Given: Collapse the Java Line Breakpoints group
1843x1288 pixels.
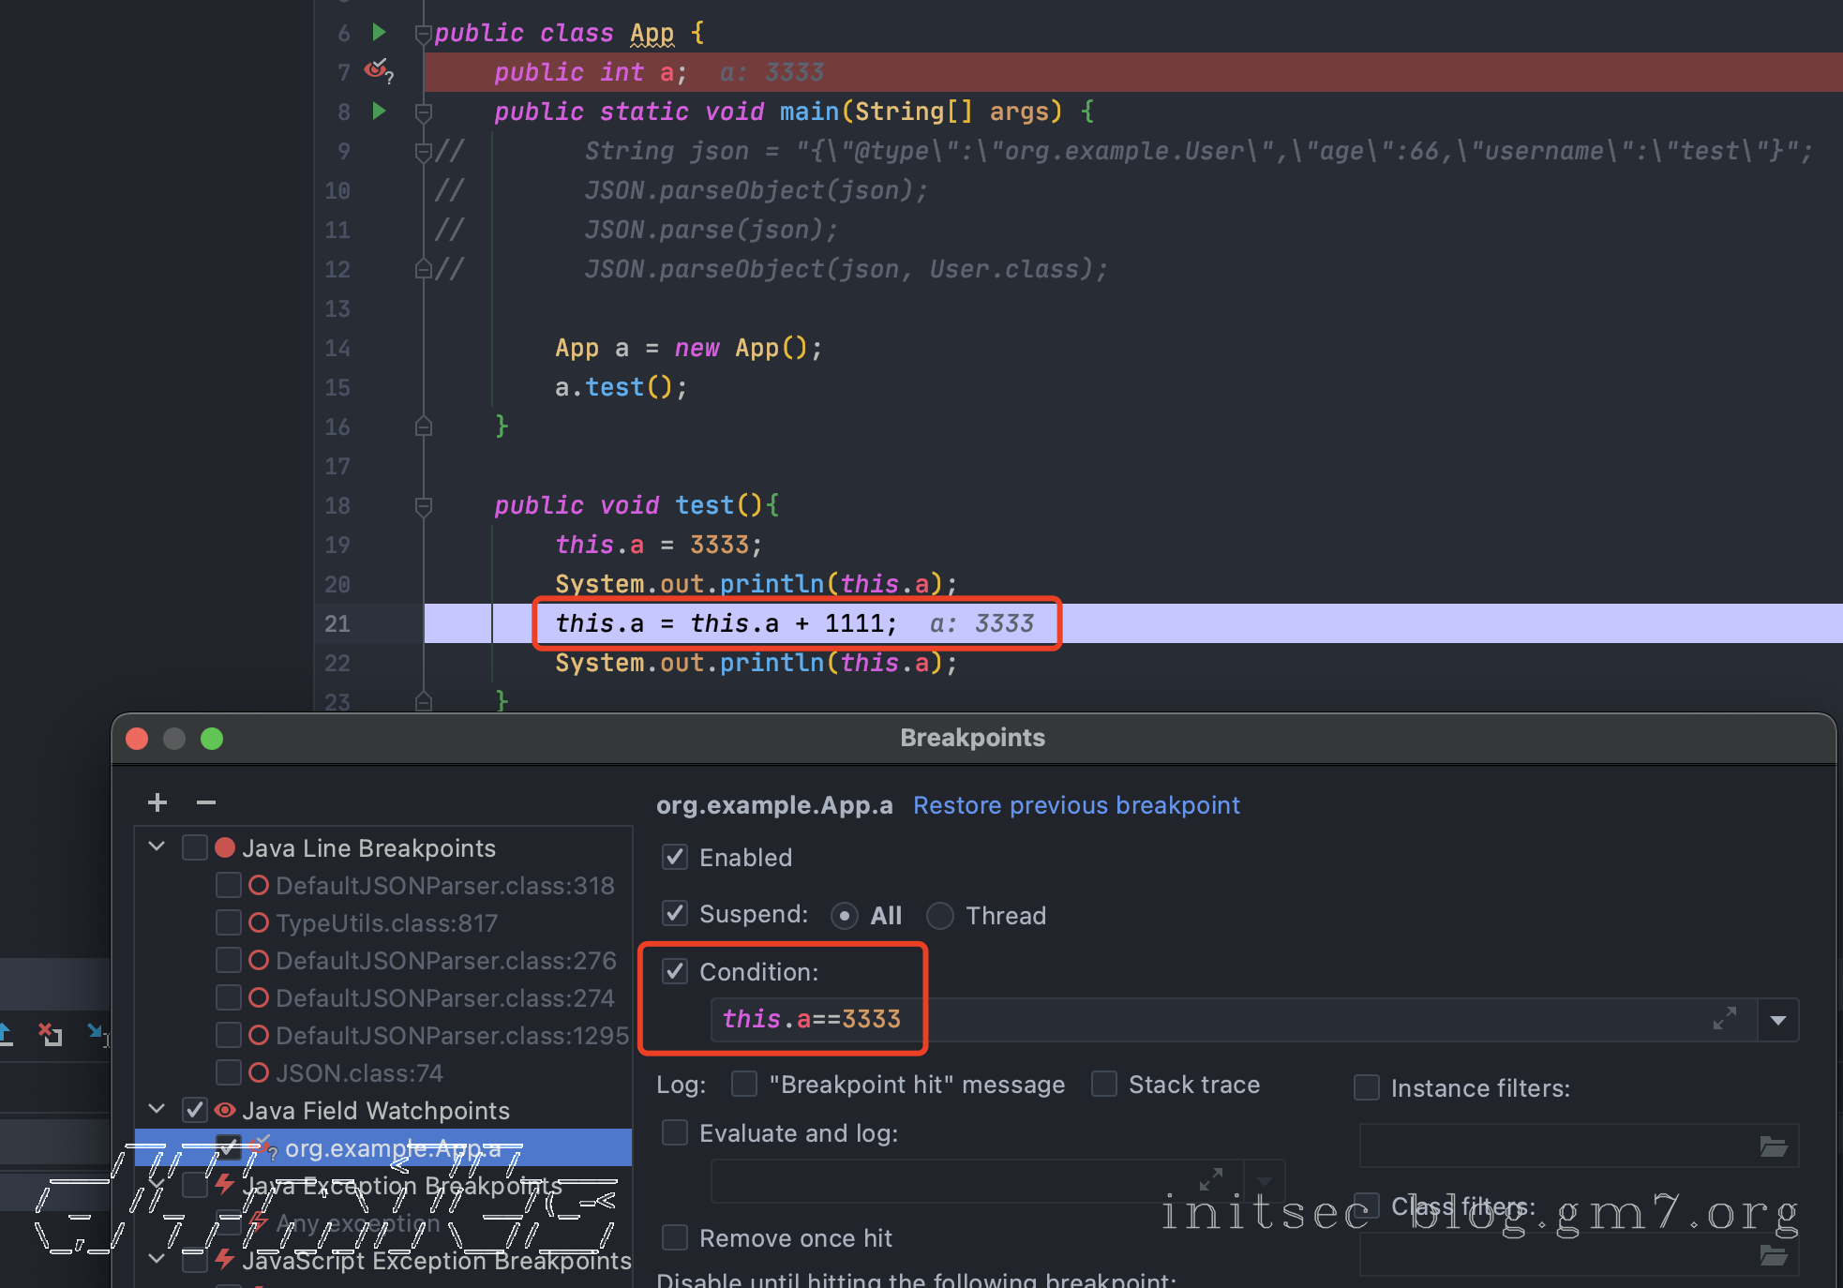Looking at the screenshot, I should pyautogui.click(x=157, y=847).
